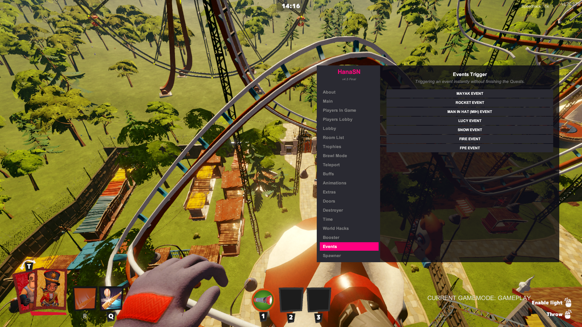Select empty inventory slot 3
The height and width of the screenshot is (327, 582).
(319, 300)
